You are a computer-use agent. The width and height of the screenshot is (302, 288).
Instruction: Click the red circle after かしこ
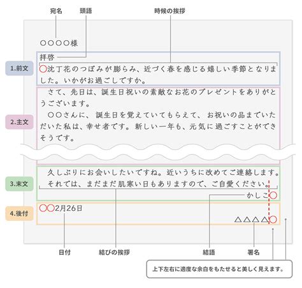click(273, 195)
